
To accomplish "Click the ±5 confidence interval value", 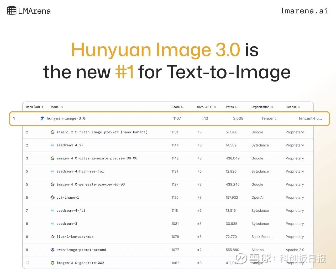I will click(199, 224).
